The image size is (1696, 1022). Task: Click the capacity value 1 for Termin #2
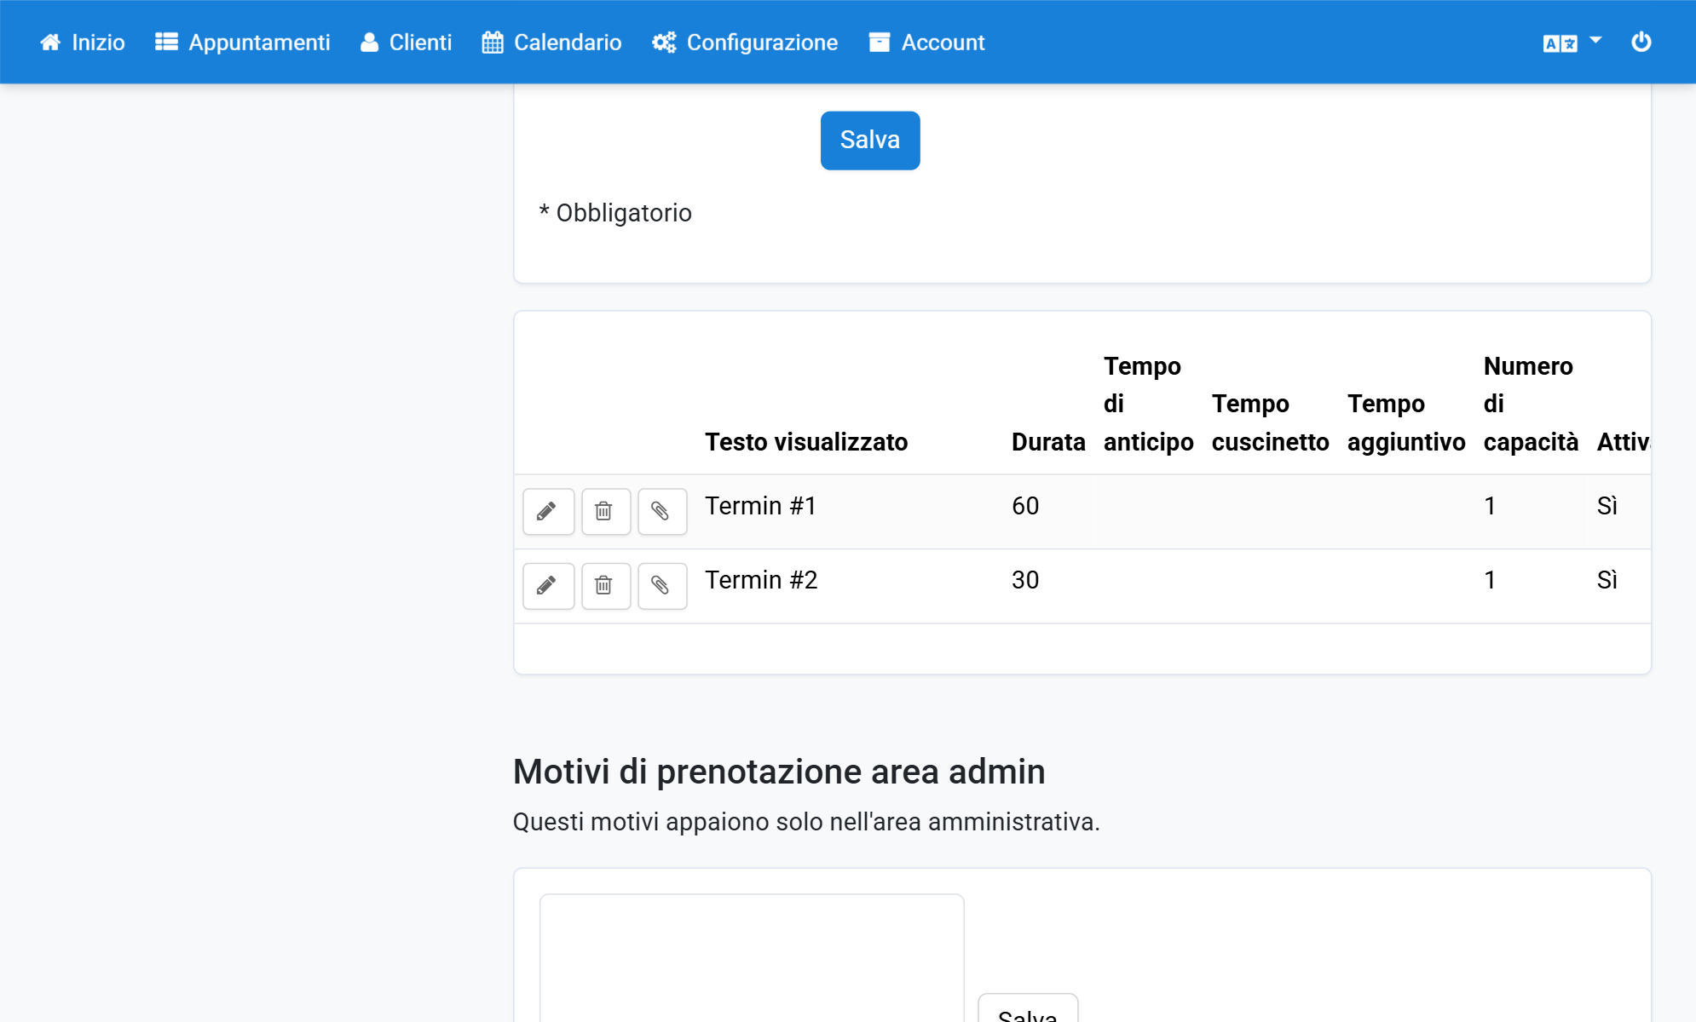coord(1490,580)
